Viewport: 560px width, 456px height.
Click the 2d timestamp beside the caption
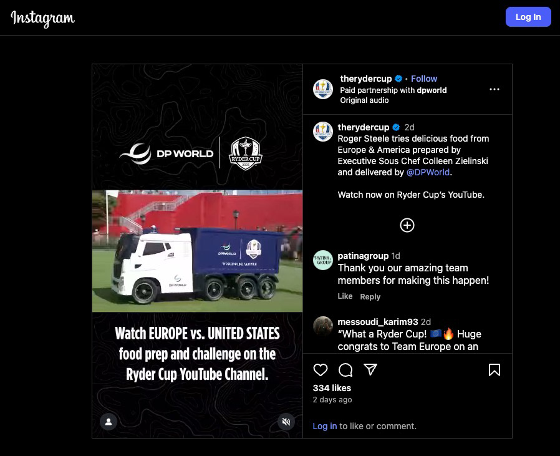point(409,127)
